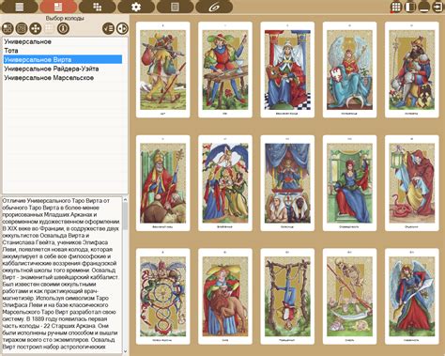This screenshot has height=356, width=445.
Task: Toggle the bottom panel view icon
Action: point(424,7)
